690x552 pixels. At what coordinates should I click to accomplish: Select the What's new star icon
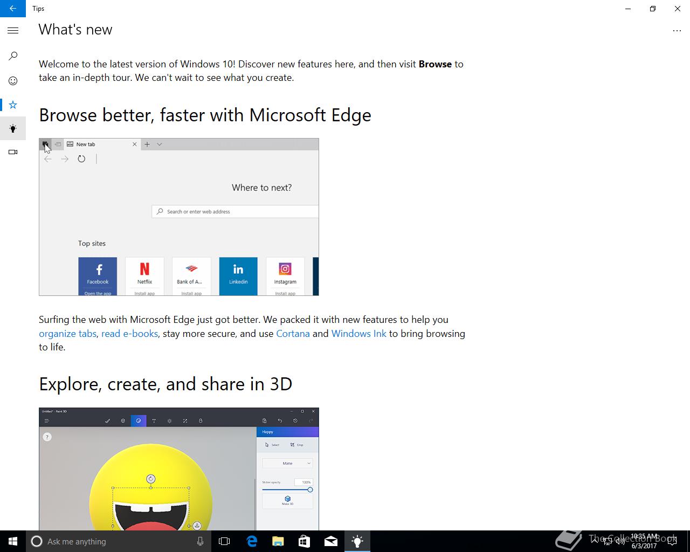click(13, 105)
